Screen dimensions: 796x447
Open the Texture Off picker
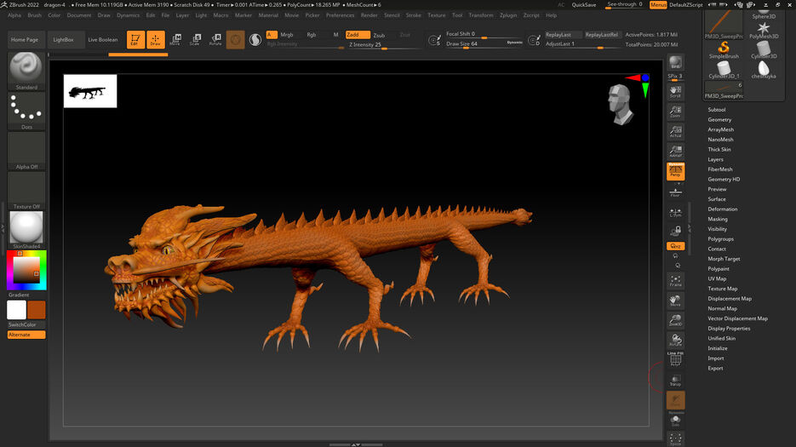tap(26, 191)
